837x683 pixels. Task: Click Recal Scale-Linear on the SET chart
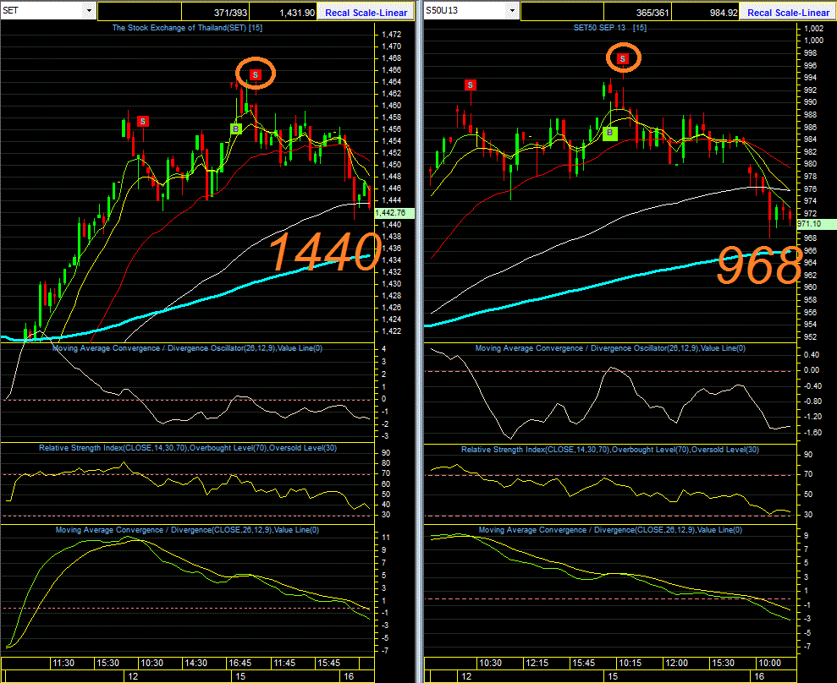pos(366,13)
